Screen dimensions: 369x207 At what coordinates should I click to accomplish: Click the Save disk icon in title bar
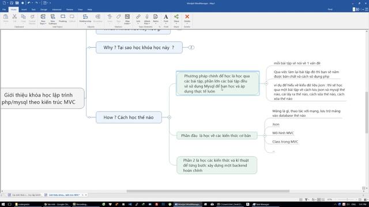(17, 3)
